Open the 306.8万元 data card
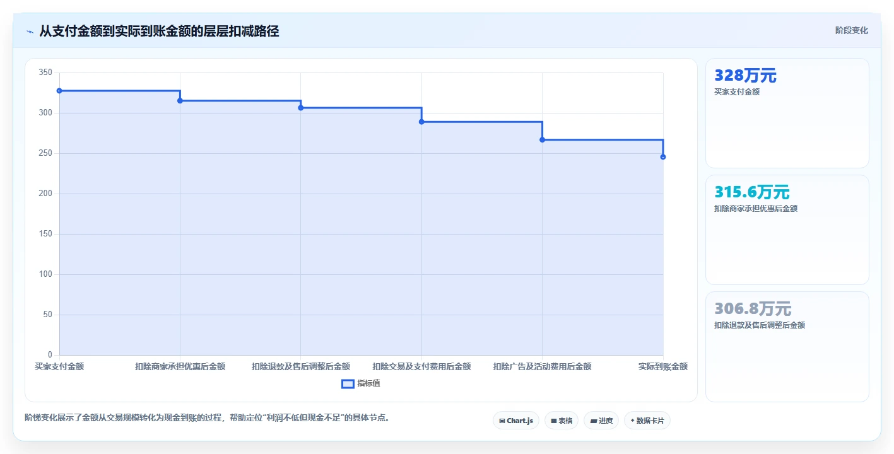 [787, 347]
